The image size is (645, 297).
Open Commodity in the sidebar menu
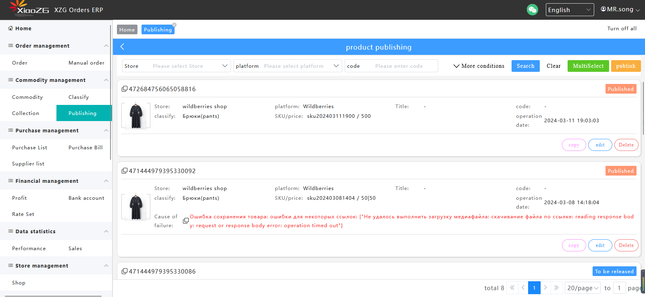coord(27,97)
